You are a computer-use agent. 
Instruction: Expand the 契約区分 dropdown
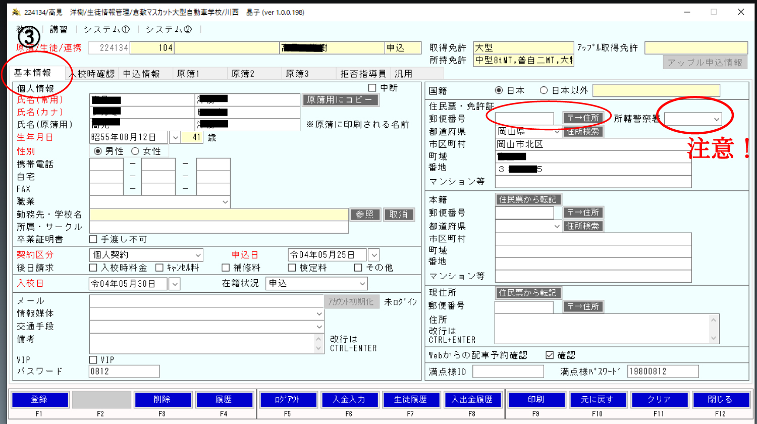pos(198,255)
